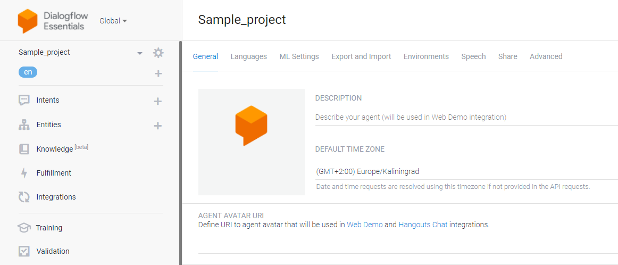Screen dimensions: 618x265
Task: Follow the Hangouts Chat link
Action: click(423, 225)
